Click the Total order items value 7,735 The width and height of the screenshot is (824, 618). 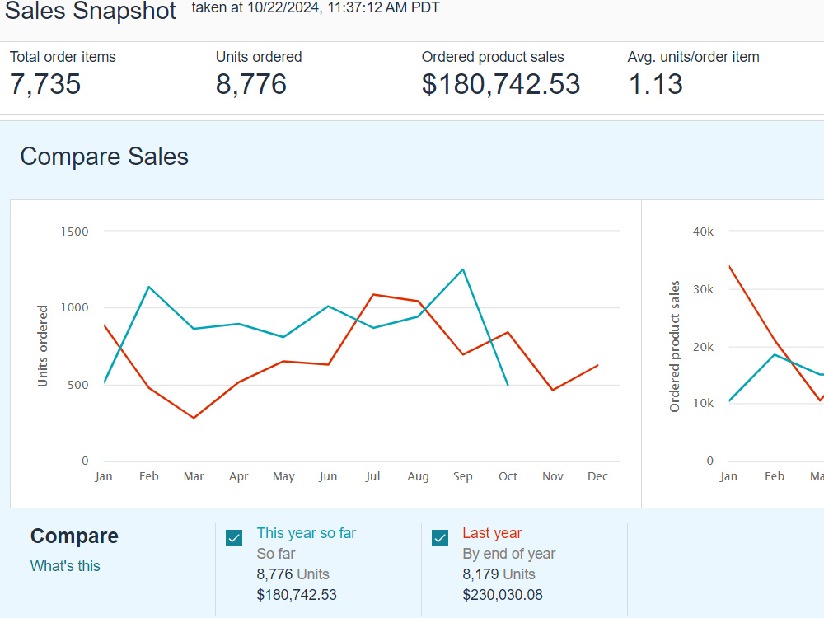tap(45, 84)
